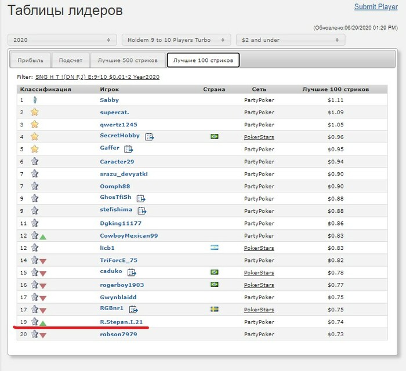The width and height of the screenshot is (406, 371).
Task: Open the SNG H T filter link
Action: coord(97,77)
